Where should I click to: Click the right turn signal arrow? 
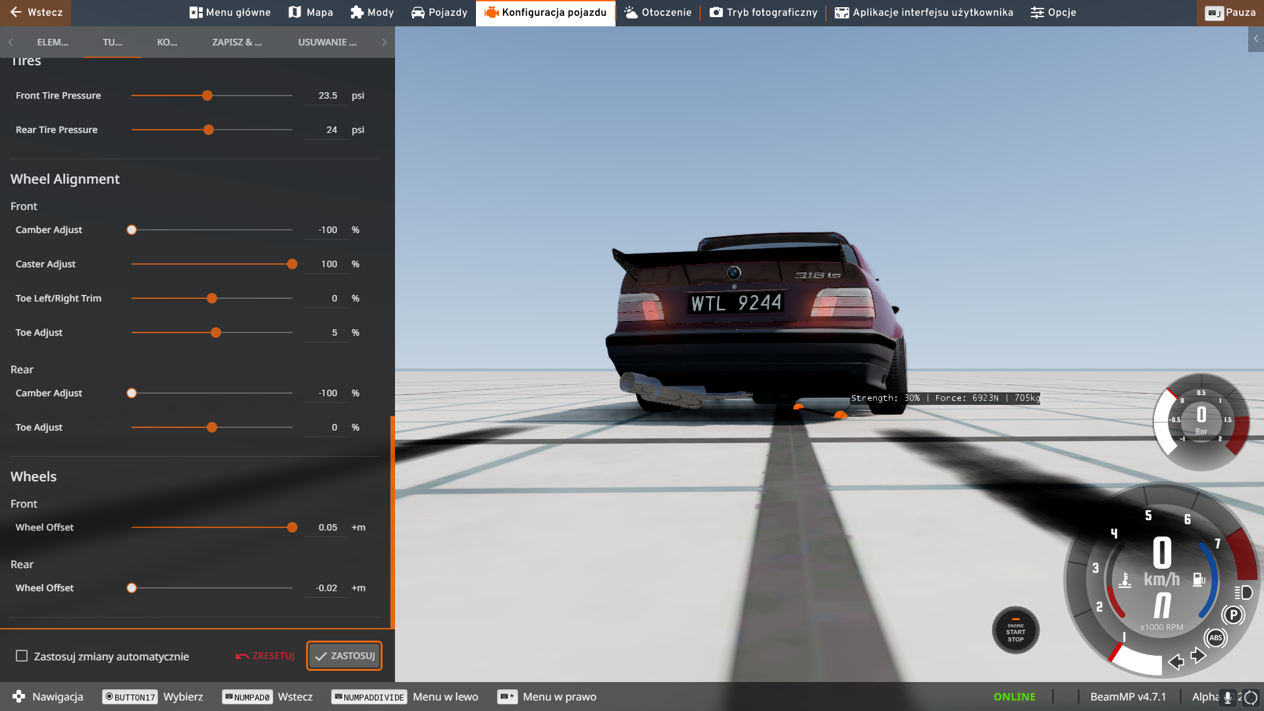click(1198, 655)
